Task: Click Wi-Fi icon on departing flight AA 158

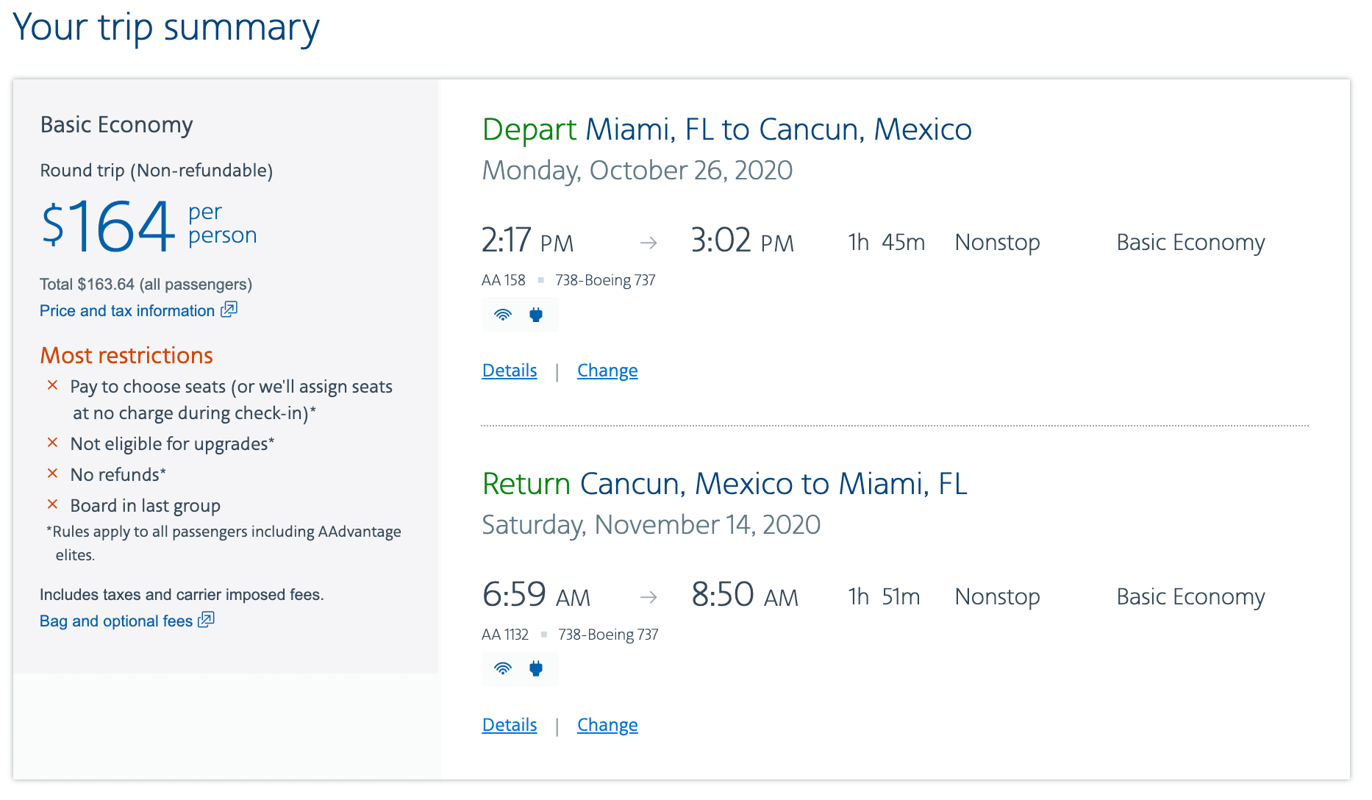Action: 503,315
